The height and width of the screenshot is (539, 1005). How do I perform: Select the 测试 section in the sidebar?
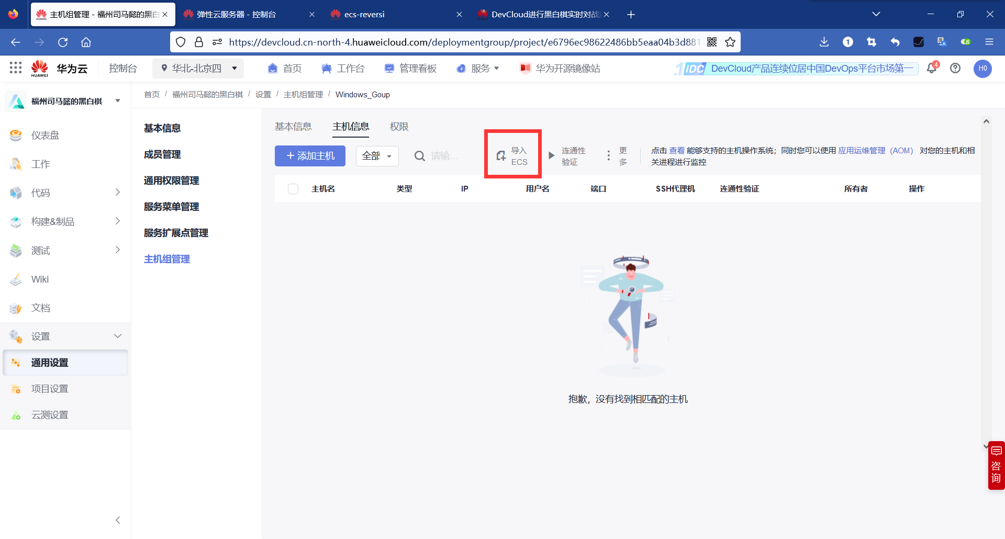pos(40,250)
